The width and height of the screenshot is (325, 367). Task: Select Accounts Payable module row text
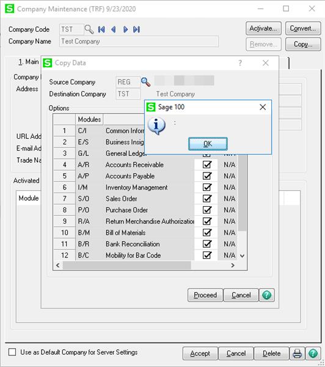130,176
